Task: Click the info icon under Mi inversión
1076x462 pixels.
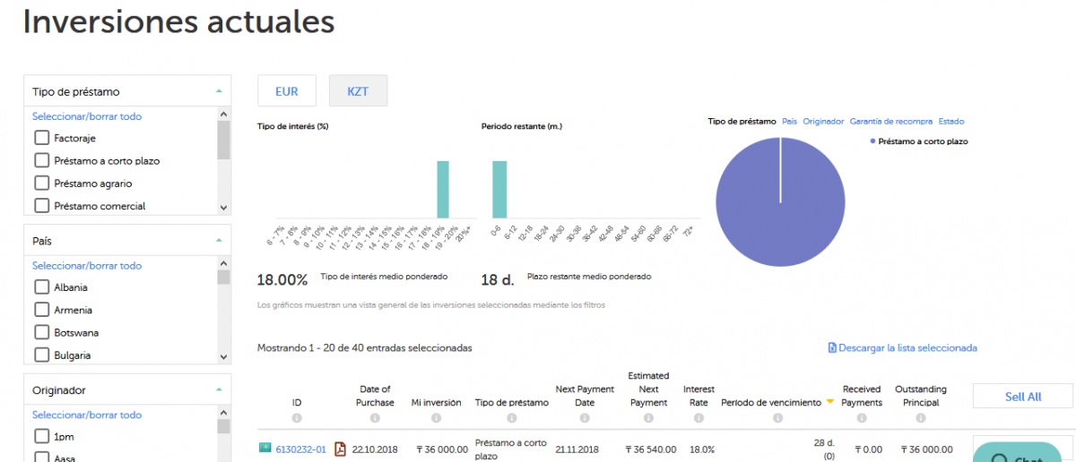Action: [x=436, y=418]
